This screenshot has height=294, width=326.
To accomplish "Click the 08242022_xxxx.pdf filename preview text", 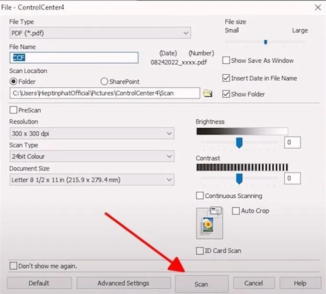I will (179, 62).
